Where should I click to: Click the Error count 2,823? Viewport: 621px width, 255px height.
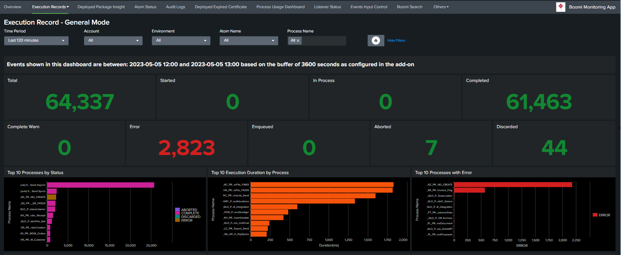[x=187, y=148]
